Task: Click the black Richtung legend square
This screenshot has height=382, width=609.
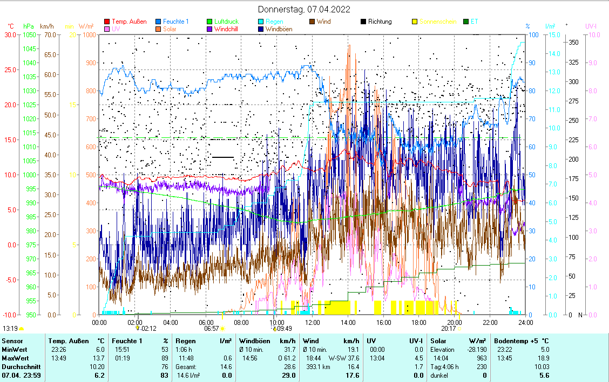Action: tap(363, 22)
